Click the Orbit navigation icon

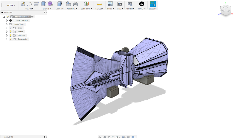point(100,137)
